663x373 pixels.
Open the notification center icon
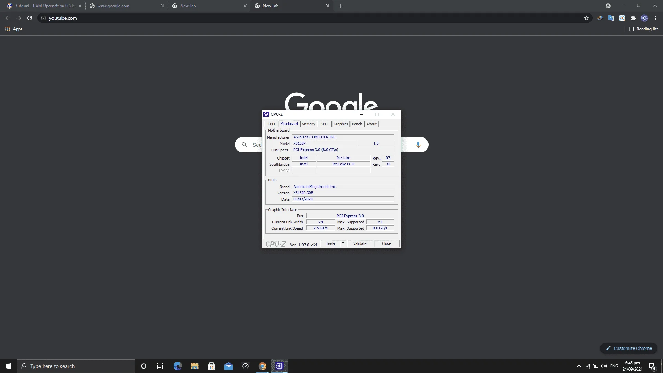[x=652, y=366]
